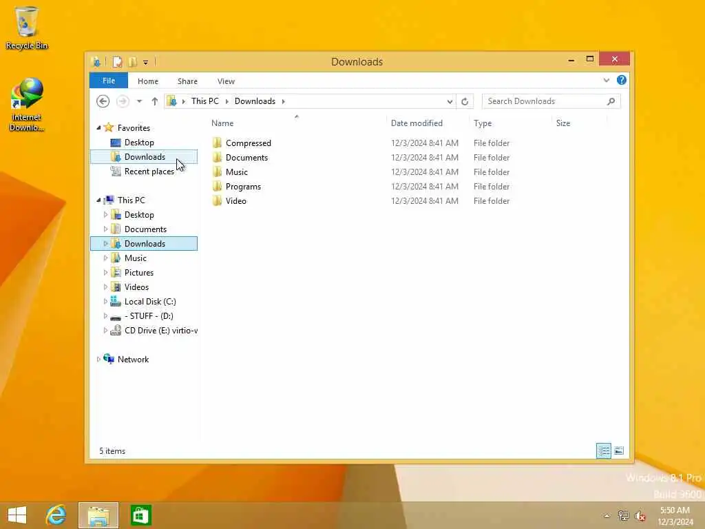Image resolution: width=705 pixels, height=529 pixels.
Task: Select the Video folder
Action: click(x=235, y=200)
